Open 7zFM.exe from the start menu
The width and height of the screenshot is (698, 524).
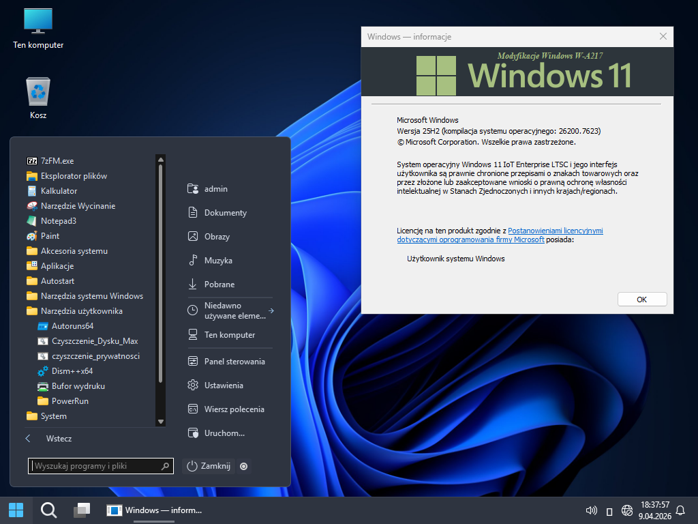57,161
